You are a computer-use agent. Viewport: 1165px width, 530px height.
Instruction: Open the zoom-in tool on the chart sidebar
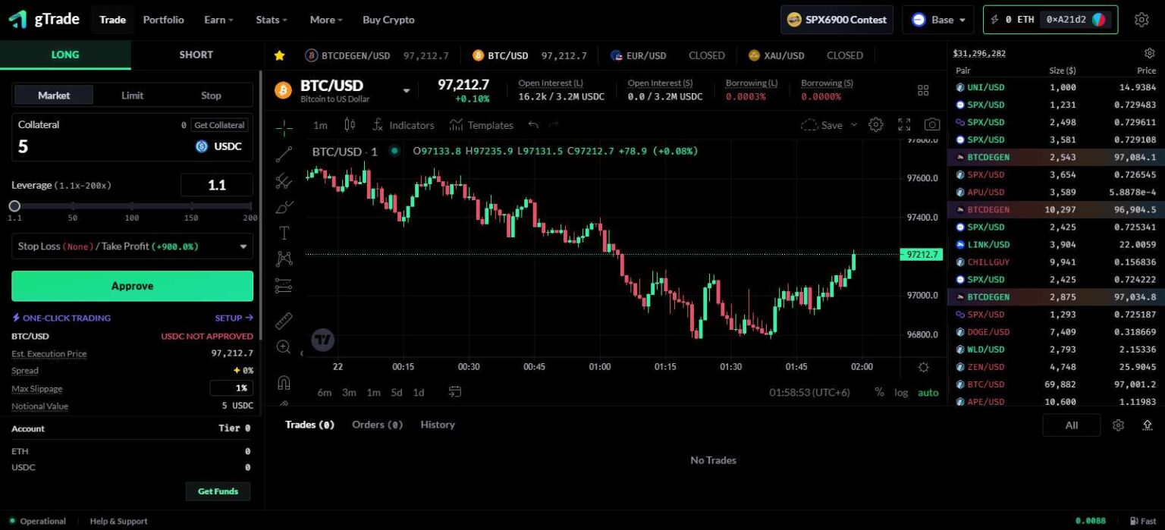[284, 347]
